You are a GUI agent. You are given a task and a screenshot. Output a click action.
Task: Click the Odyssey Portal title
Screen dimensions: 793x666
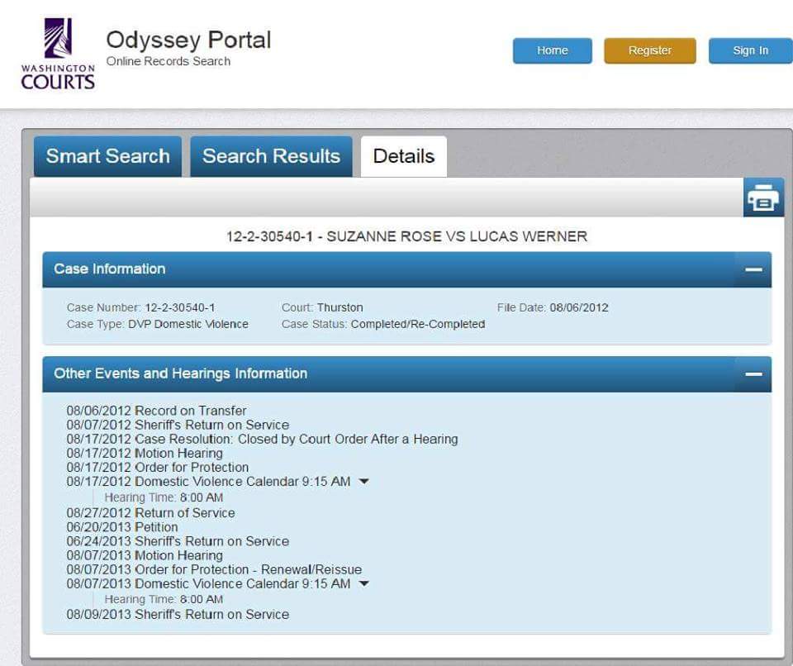[188, 40]
